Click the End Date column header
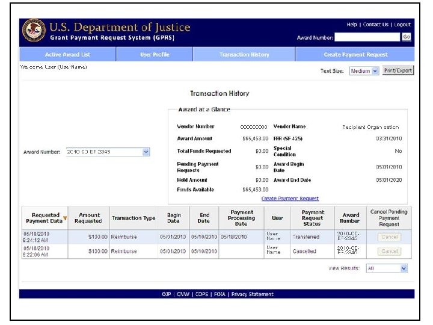Screen dimensions: 433x325 pos(204,218)
